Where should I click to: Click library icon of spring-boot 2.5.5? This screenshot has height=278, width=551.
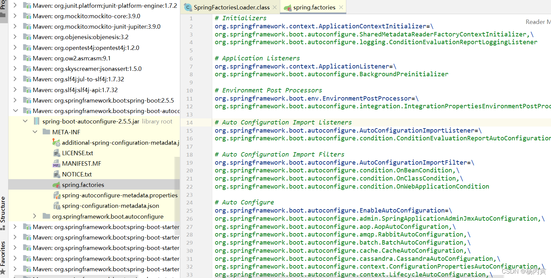coord(27,100)
